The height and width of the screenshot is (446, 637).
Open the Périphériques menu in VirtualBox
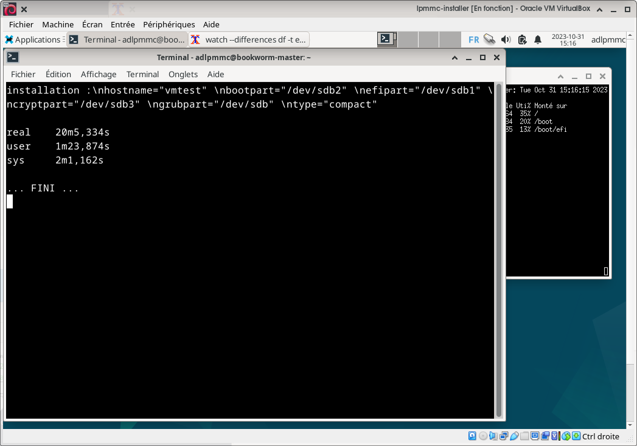(169, 24)
